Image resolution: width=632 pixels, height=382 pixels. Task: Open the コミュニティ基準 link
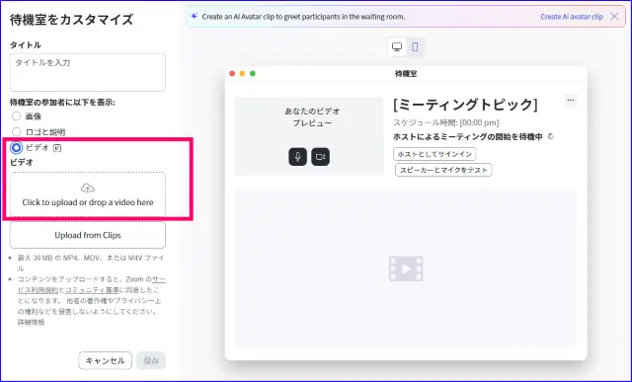coord(92,290)
